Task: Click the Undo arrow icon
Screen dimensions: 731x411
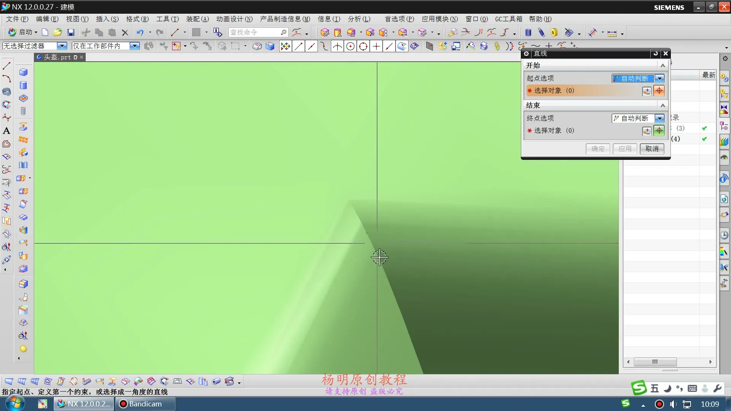Action: pos(140,33)
